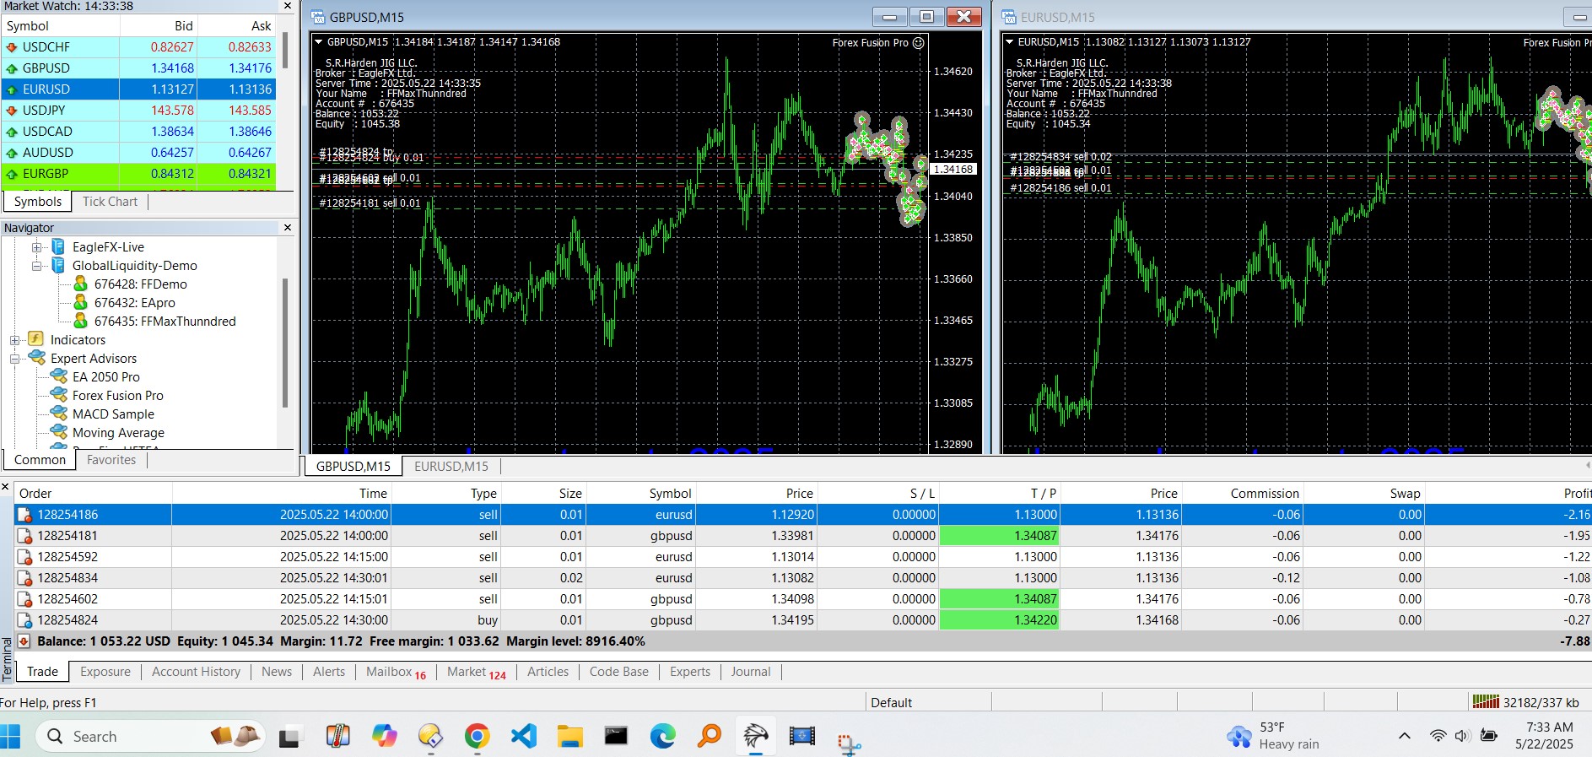Open Google Chrome from the taskbar

coord(477,737)
